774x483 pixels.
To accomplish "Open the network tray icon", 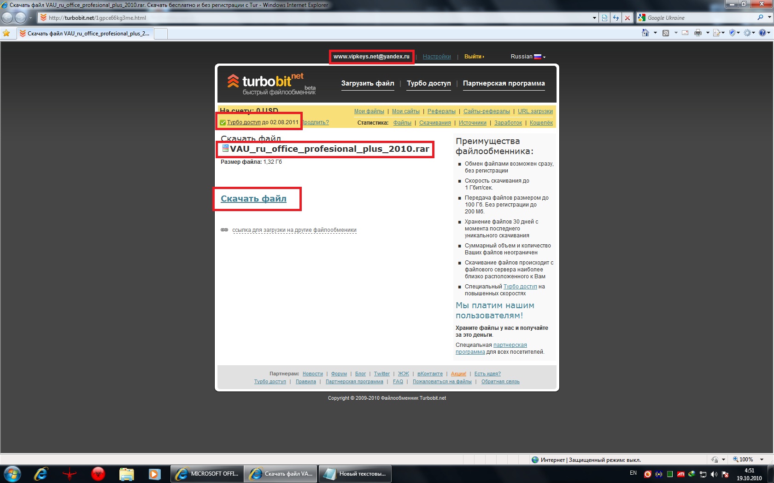I will pyautogui.click(x=703, y=474).
